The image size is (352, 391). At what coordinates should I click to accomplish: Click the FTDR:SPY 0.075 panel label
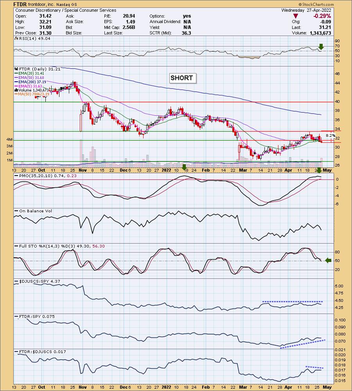tap(37, 316)
